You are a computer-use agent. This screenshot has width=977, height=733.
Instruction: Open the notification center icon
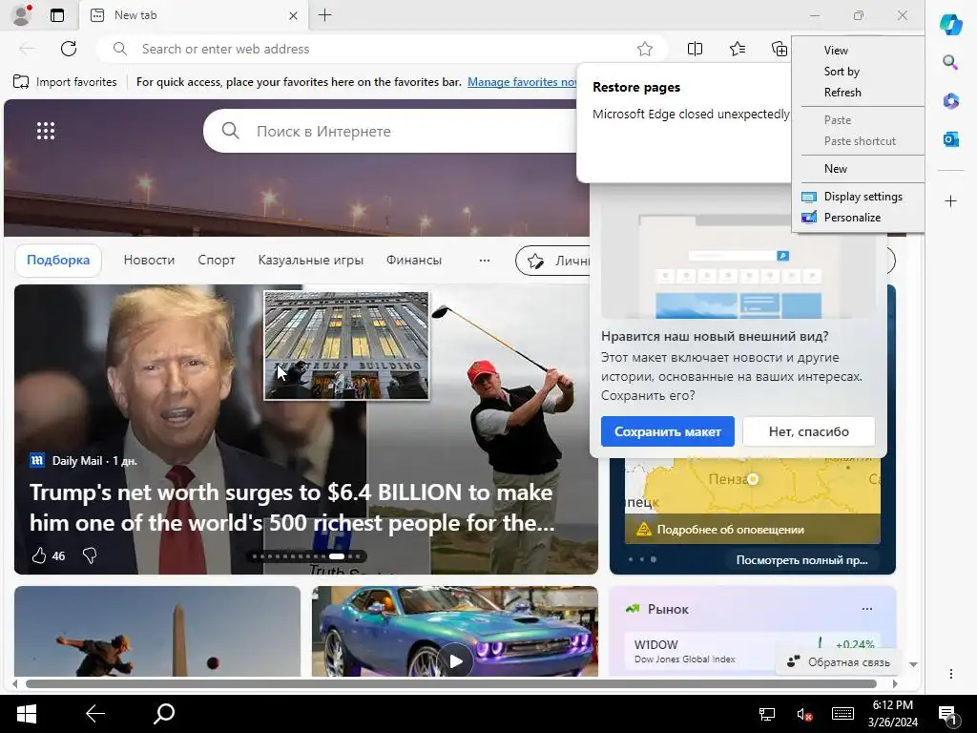pos(949,715)
